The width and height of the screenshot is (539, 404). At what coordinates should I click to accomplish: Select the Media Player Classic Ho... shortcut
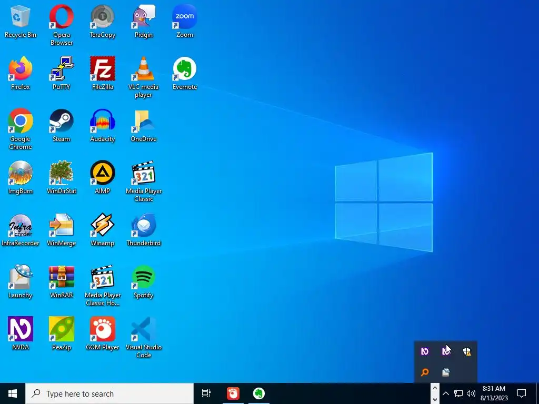(103, 286)
